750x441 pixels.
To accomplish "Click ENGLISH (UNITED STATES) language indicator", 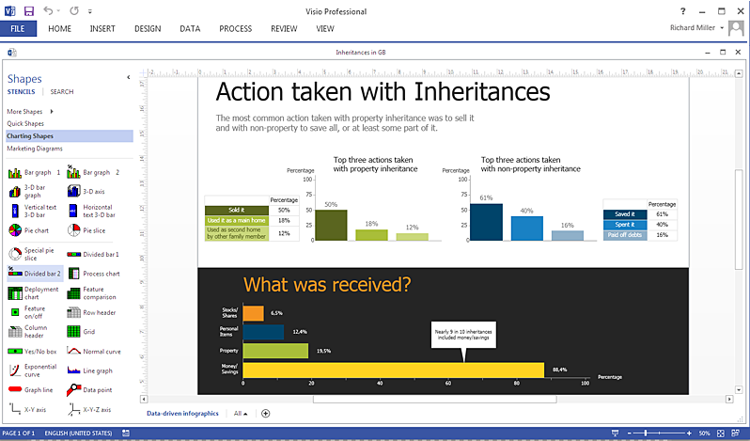I will pyautogui.click(x=78, y=433).
